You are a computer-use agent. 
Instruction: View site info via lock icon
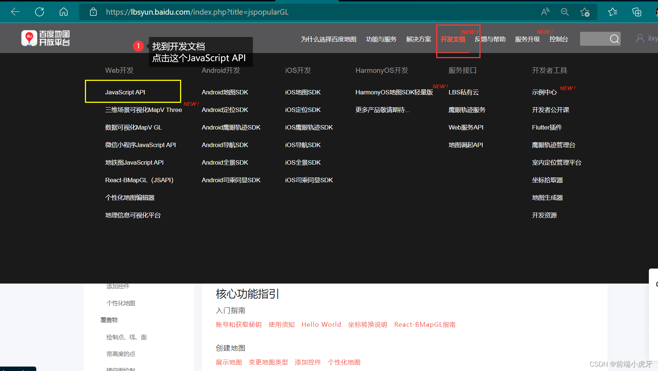[x=93, y=12]
